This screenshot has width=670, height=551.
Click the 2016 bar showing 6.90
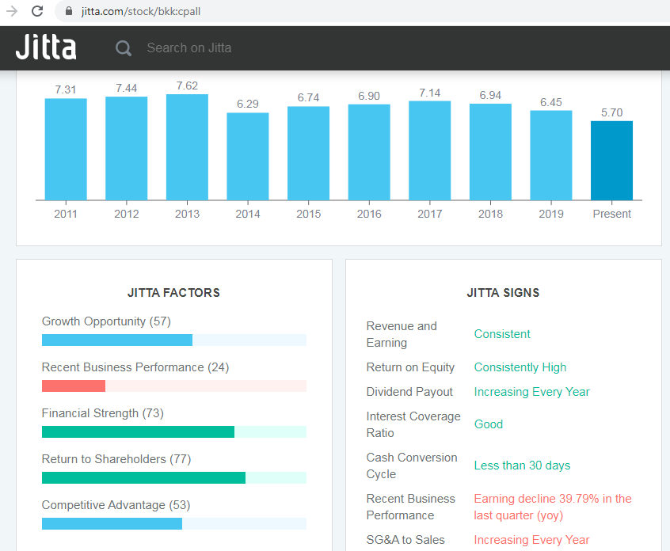369,152
